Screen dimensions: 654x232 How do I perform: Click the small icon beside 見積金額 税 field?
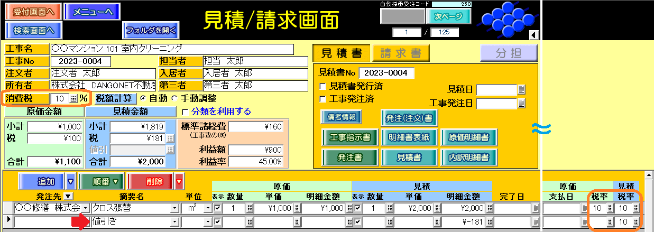[170, 138]
